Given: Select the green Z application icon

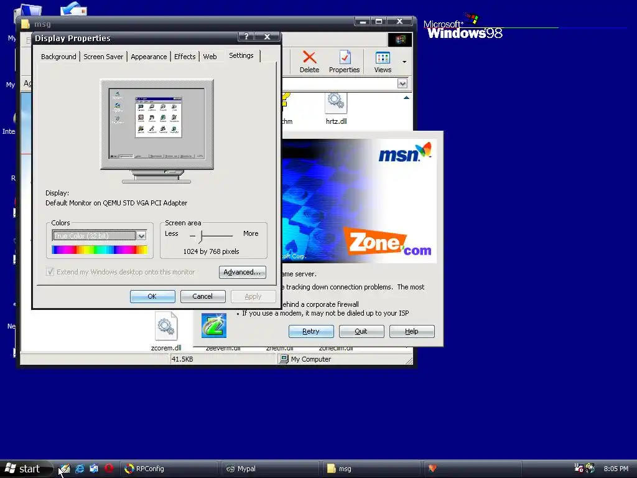Looking at the screenshot, I should coord(214,325).
